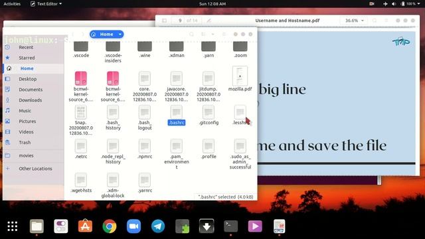Launch Zoom from the dock
This screenshot has height=239, width=425.
[x=133, y=226]
